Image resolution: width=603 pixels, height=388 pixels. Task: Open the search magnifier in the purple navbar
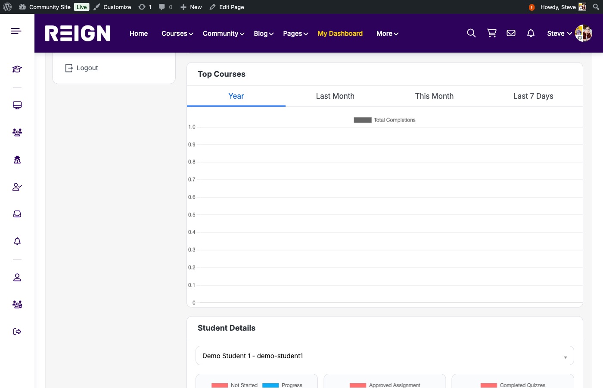click(471, 33)
